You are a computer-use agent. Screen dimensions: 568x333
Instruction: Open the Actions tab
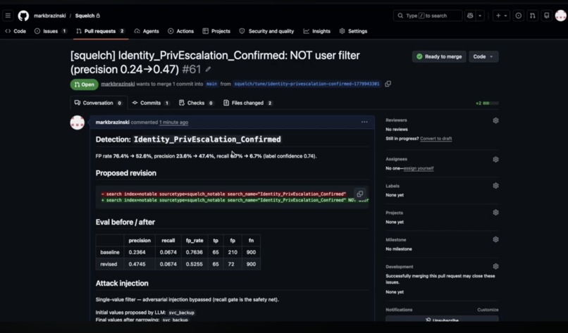[x=181, y=31]
